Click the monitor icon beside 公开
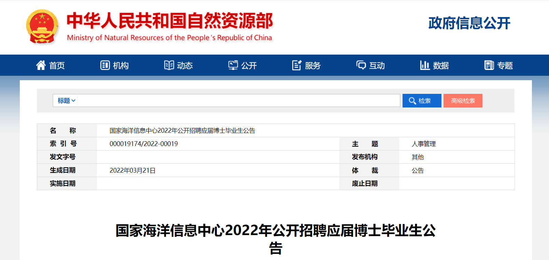 point(233,65)
